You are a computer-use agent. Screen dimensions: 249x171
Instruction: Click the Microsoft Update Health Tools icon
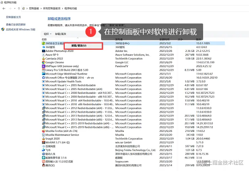pyautogui.click(x=43, y=81)
